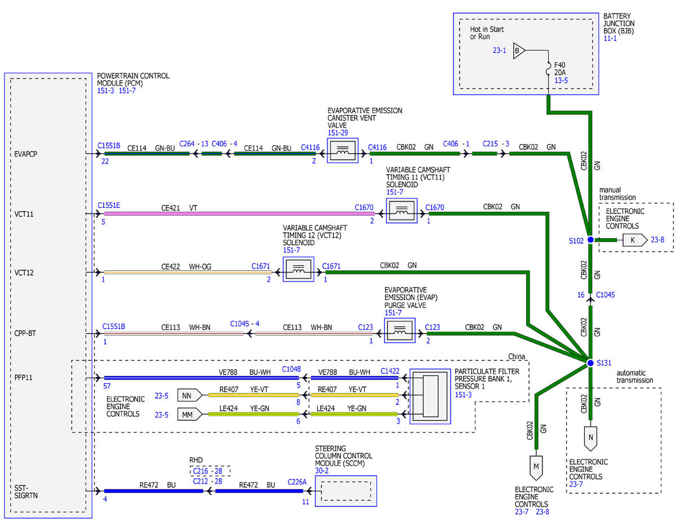Click the C1045 - 4 connector label
The width and height of the screenshot is (676, 522).
[x=244, y=324]
